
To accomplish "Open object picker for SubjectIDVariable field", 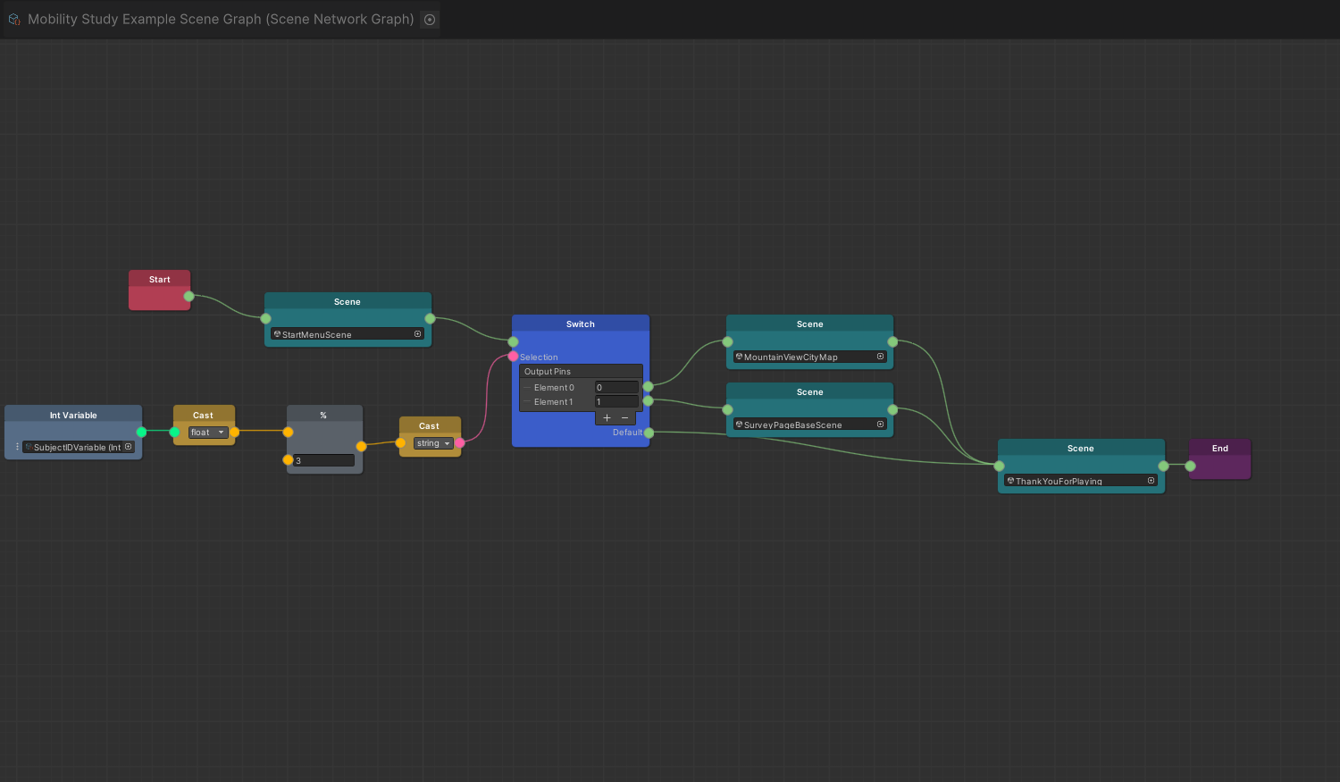I will (128, 447).
